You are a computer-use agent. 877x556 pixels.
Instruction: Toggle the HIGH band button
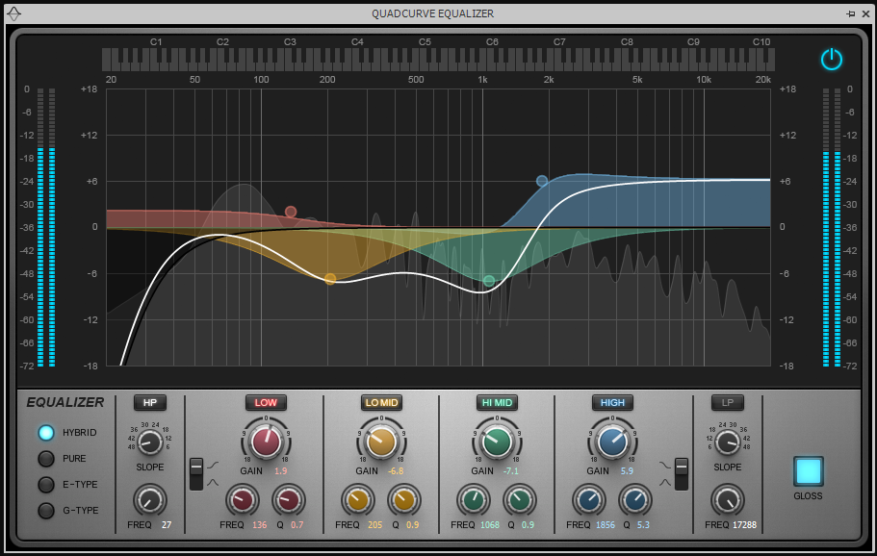[612, 402]
